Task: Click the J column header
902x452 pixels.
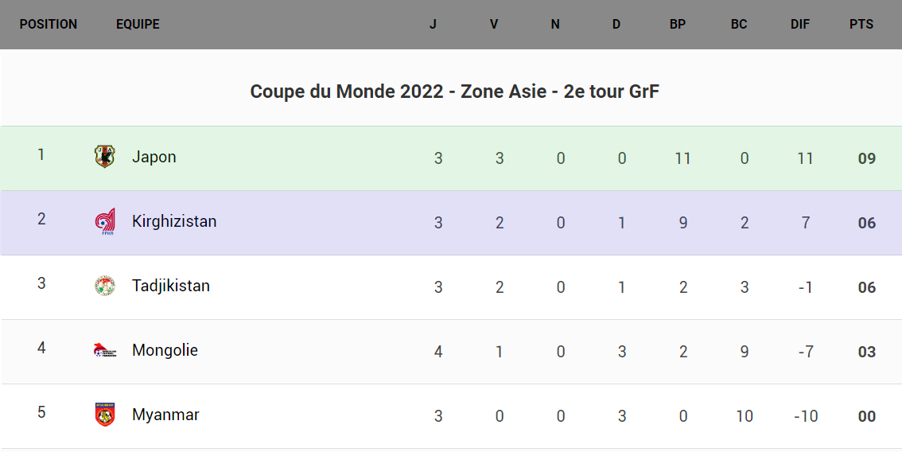Action: (x=433, y=24)
